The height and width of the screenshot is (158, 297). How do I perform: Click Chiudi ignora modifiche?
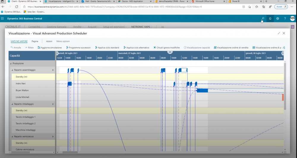click(167, 48)
